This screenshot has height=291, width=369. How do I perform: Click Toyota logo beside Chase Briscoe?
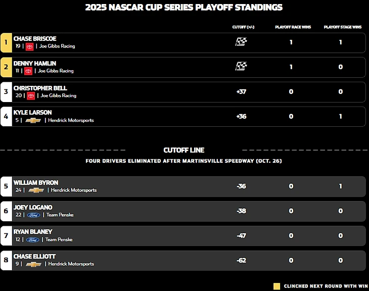coord(29,46)
